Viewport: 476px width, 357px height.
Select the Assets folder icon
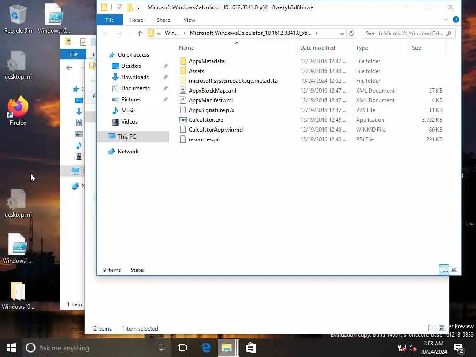pyautogui.click(x=183, y=71)
